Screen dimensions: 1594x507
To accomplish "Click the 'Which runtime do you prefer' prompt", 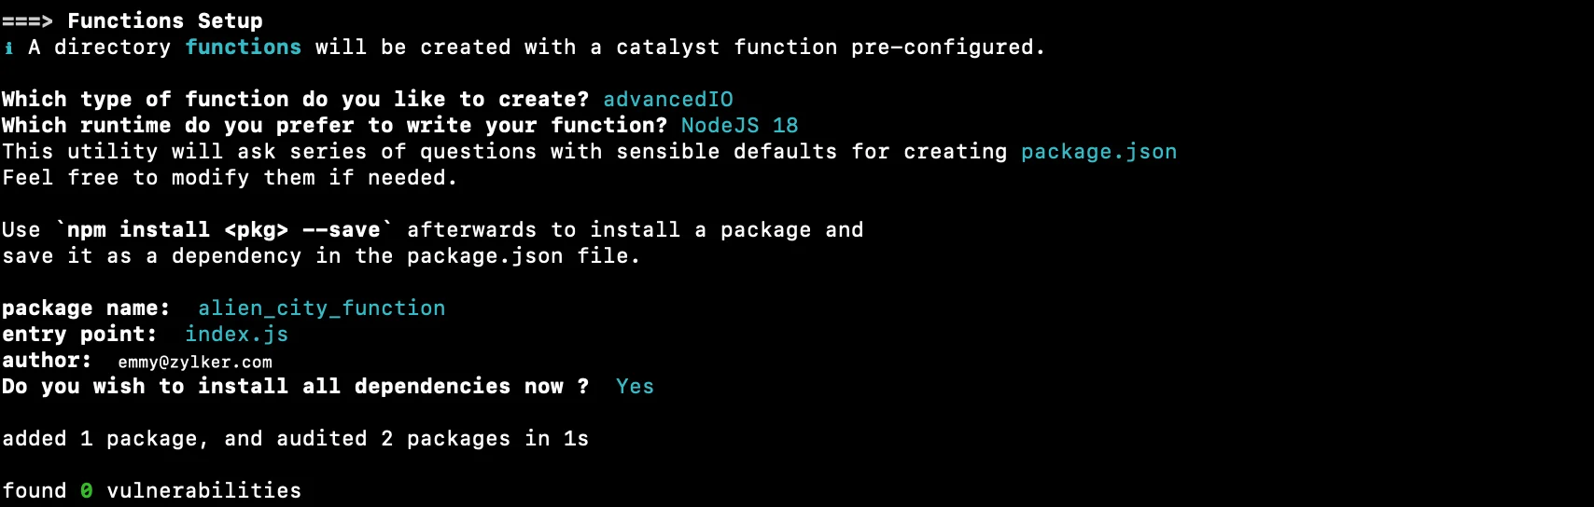I will 334,125.
